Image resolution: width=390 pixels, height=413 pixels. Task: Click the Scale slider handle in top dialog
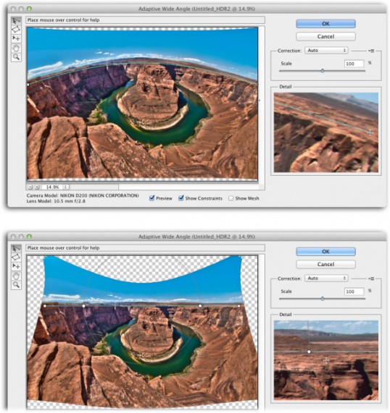(x=323, y=71)
